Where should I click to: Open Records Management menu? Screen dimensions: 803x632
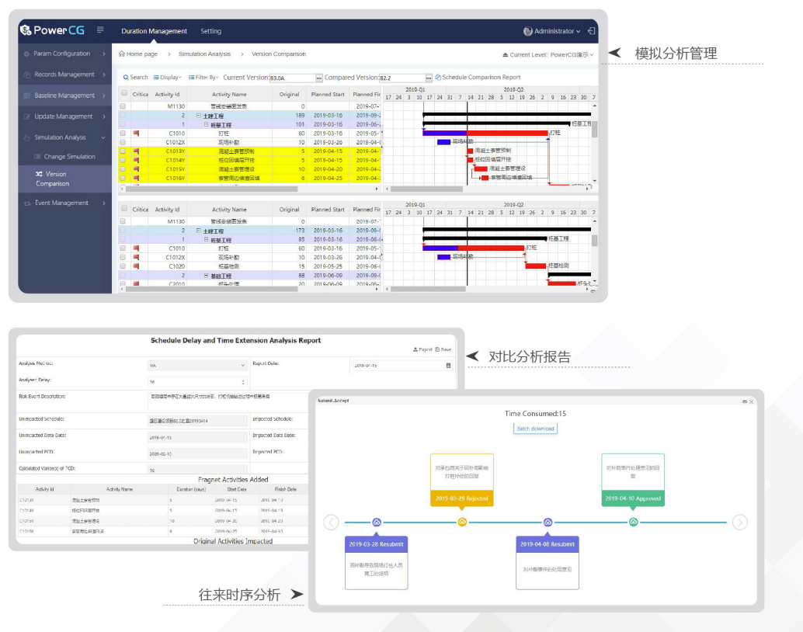coord(65,75)
